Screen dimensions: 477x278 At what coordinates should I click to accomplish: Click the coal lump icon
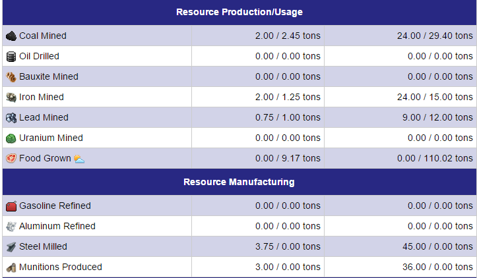(x=11, y=36)
